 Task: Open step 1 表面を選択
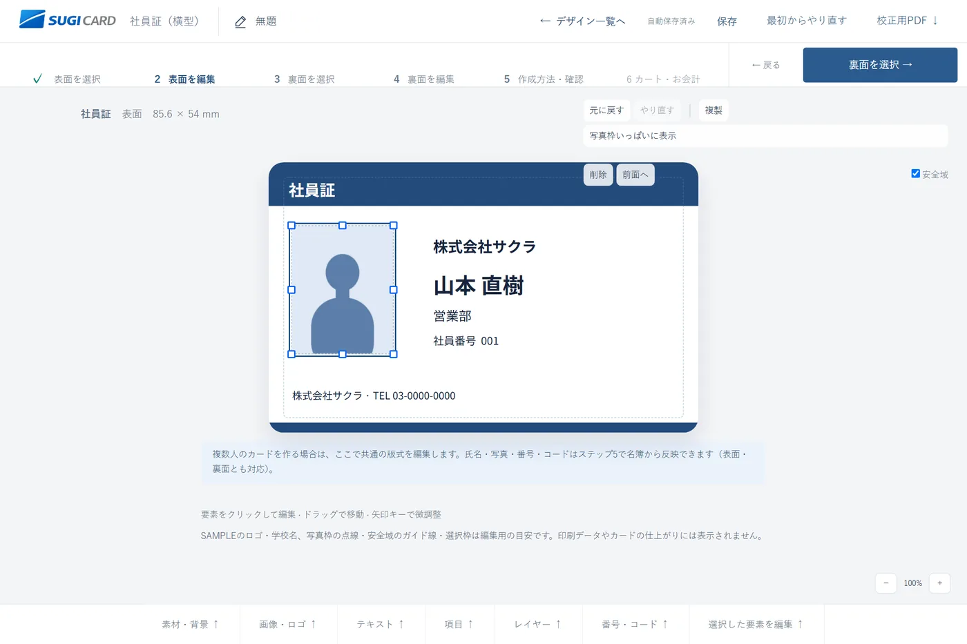[x=67, y=79]
